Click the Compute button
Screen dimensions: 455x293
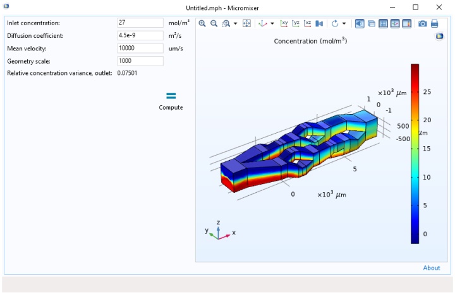click(171, 101)
